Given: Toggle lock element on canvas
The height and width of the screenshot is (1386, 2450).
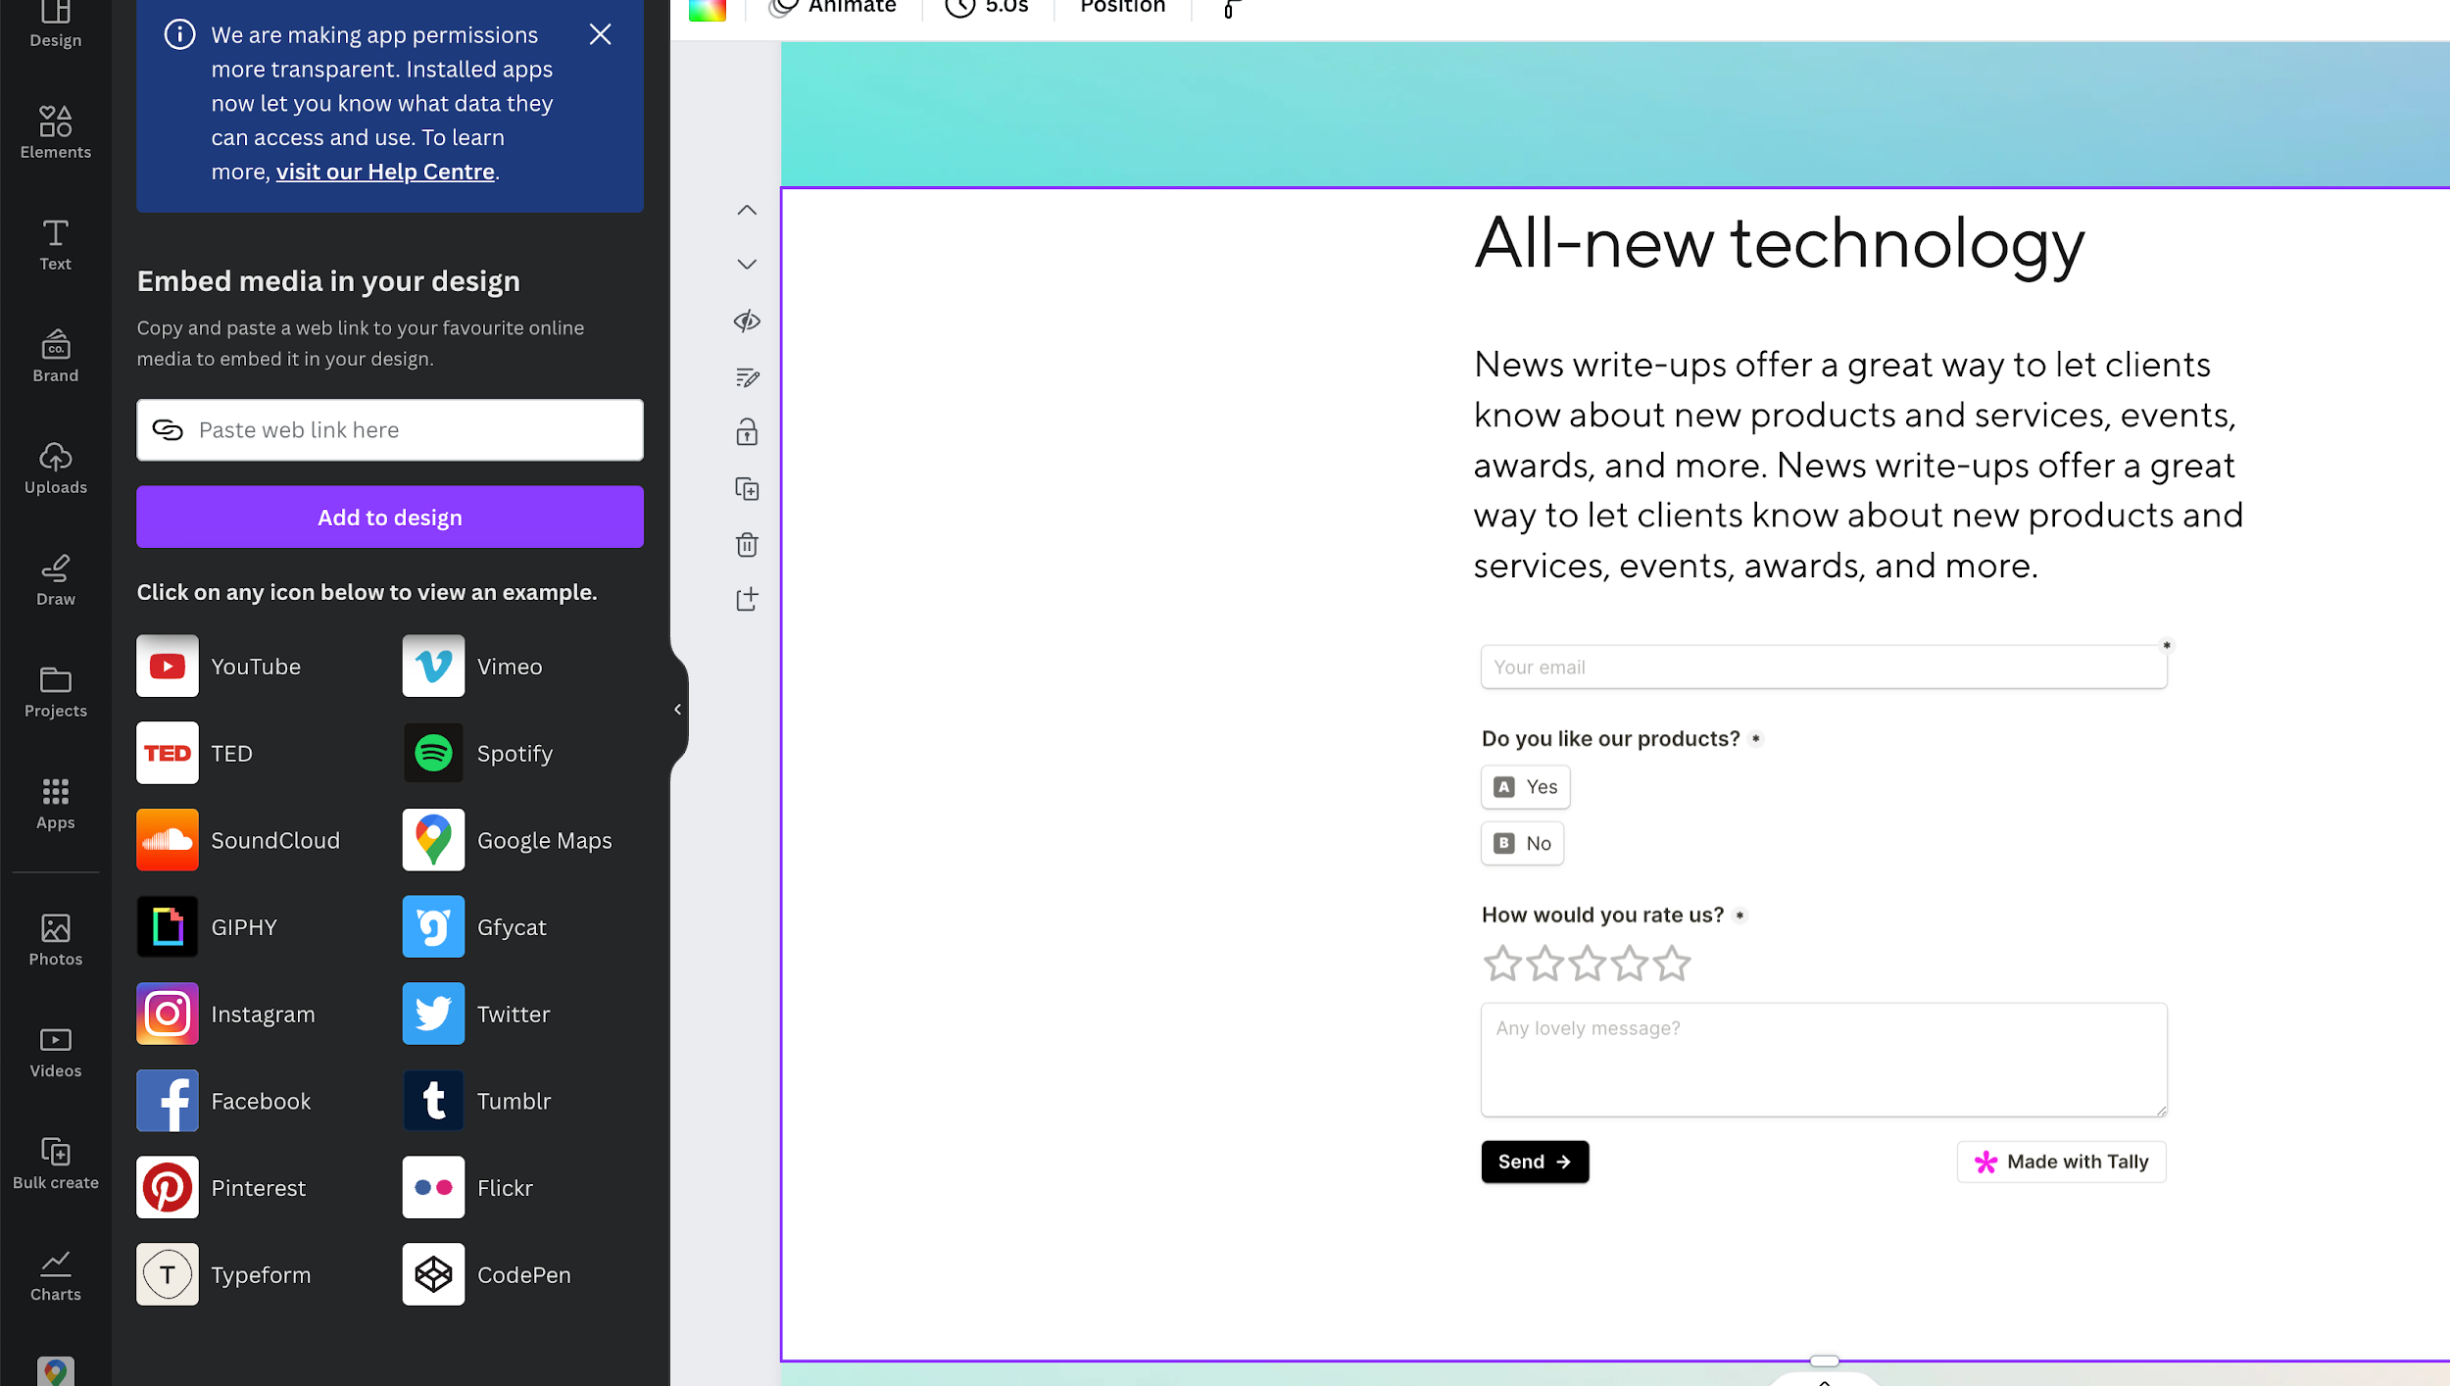Looking at the screenshot, I should pos(747,432).
